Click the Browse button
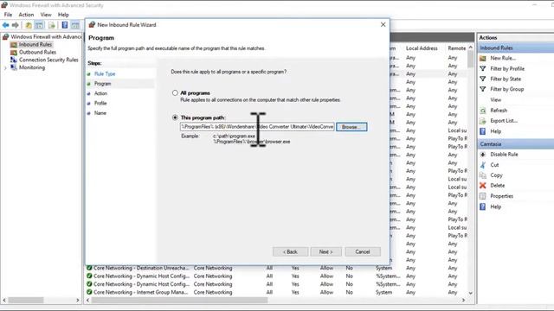This screenshot has height=311, width=554. [x=351, y=127]
